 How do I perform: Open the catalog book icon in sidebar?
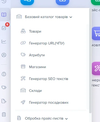[4, 15]
